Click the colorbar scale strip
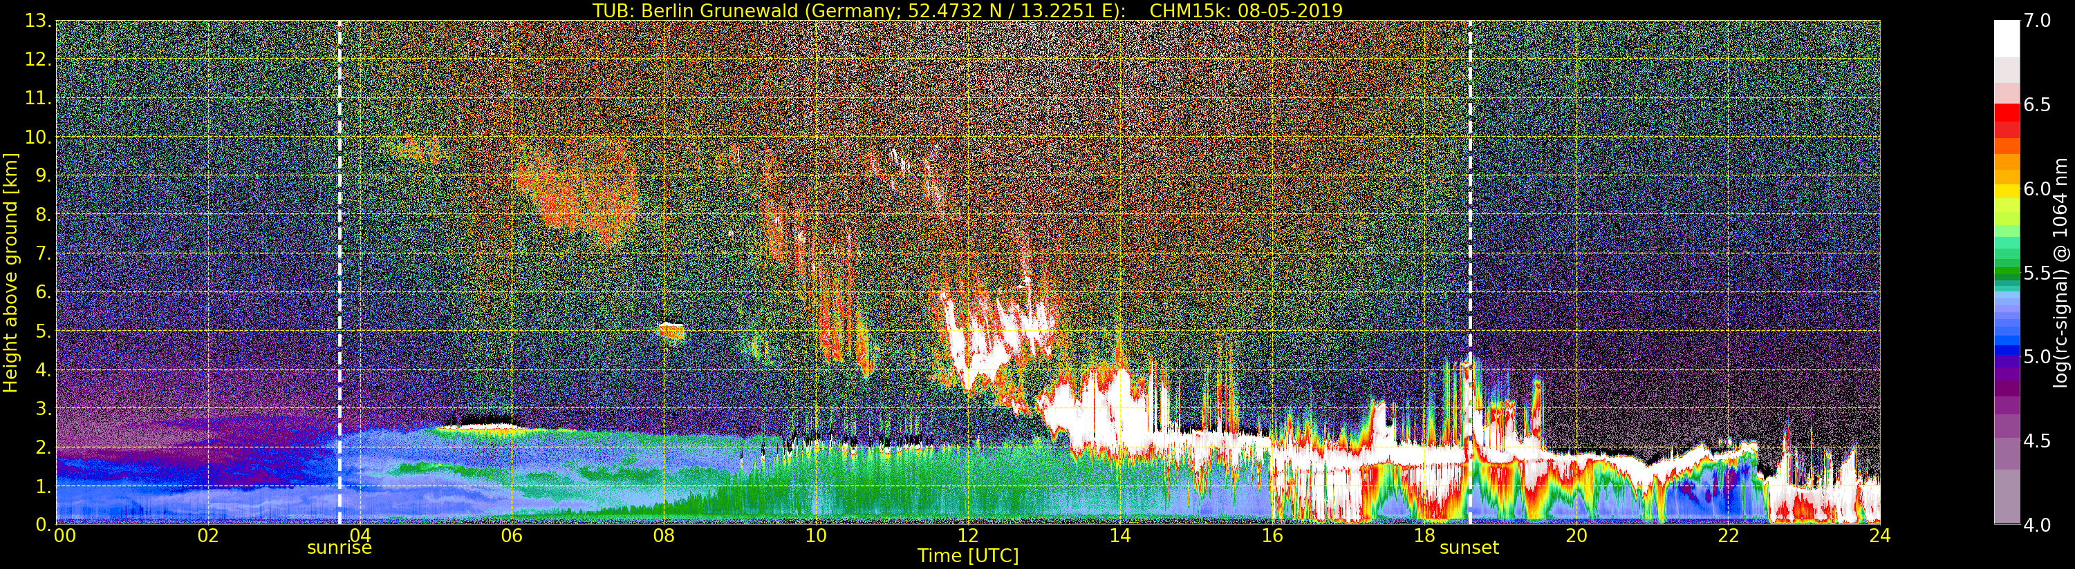The height and width of the screenshot is (569, 2075). tap(2007, 272)
